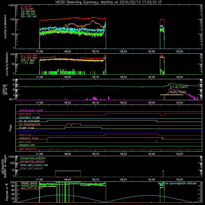The height and width of the screenshot is (205, 205).
Task: Click the '0.3-0.8 MeV' legend entry
Action: 29,58
